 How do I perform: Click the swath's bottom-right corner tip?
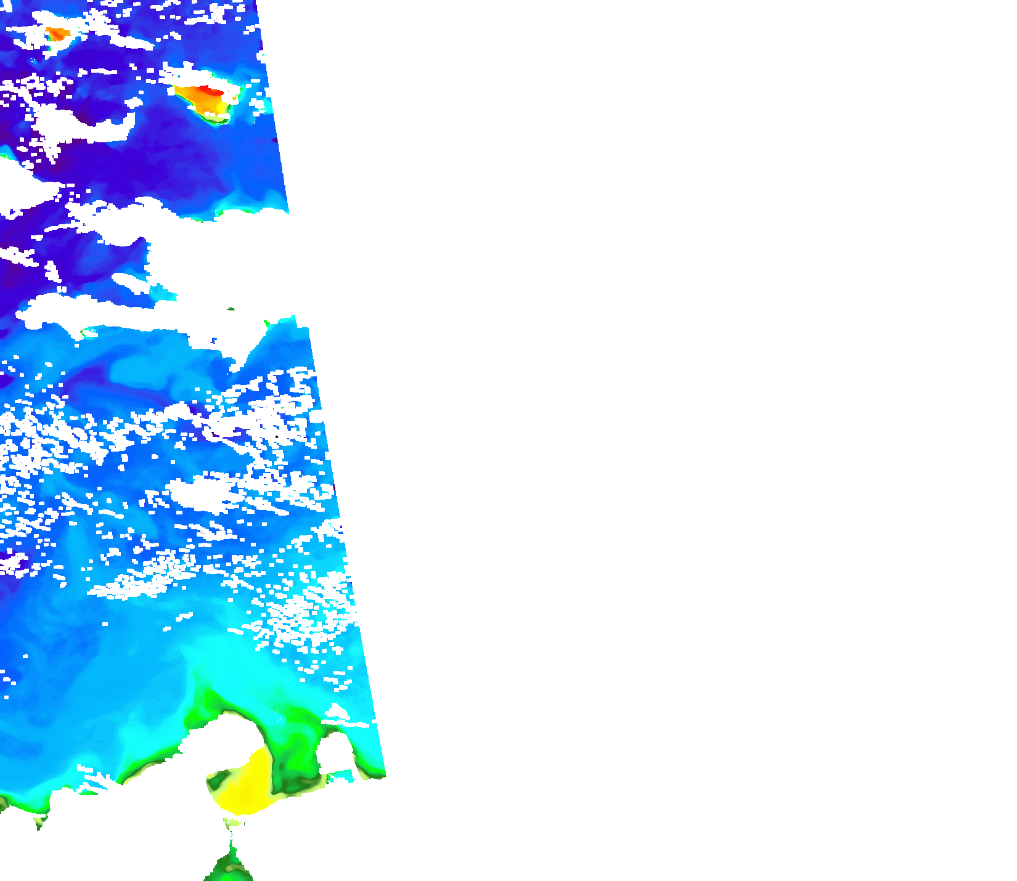[x=385, y=775]
